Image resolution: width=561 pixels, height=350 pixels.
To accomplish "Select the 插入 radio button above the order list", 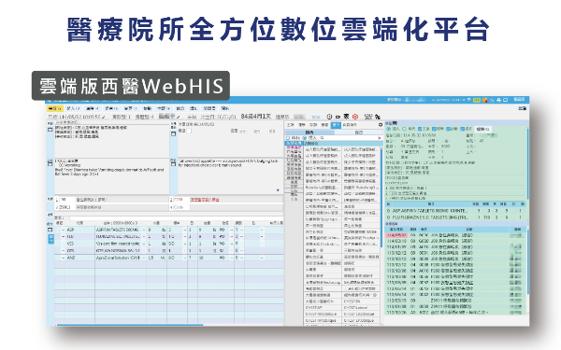I will pyautogui.click(x=305, y=138).
